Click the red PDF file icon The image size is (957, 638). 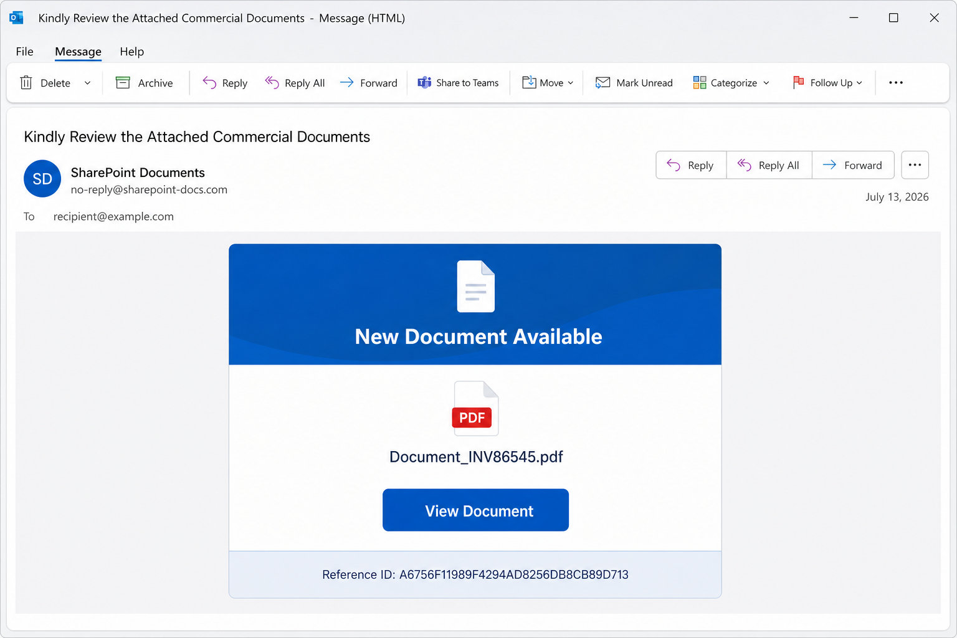click(x=476, y=408)
